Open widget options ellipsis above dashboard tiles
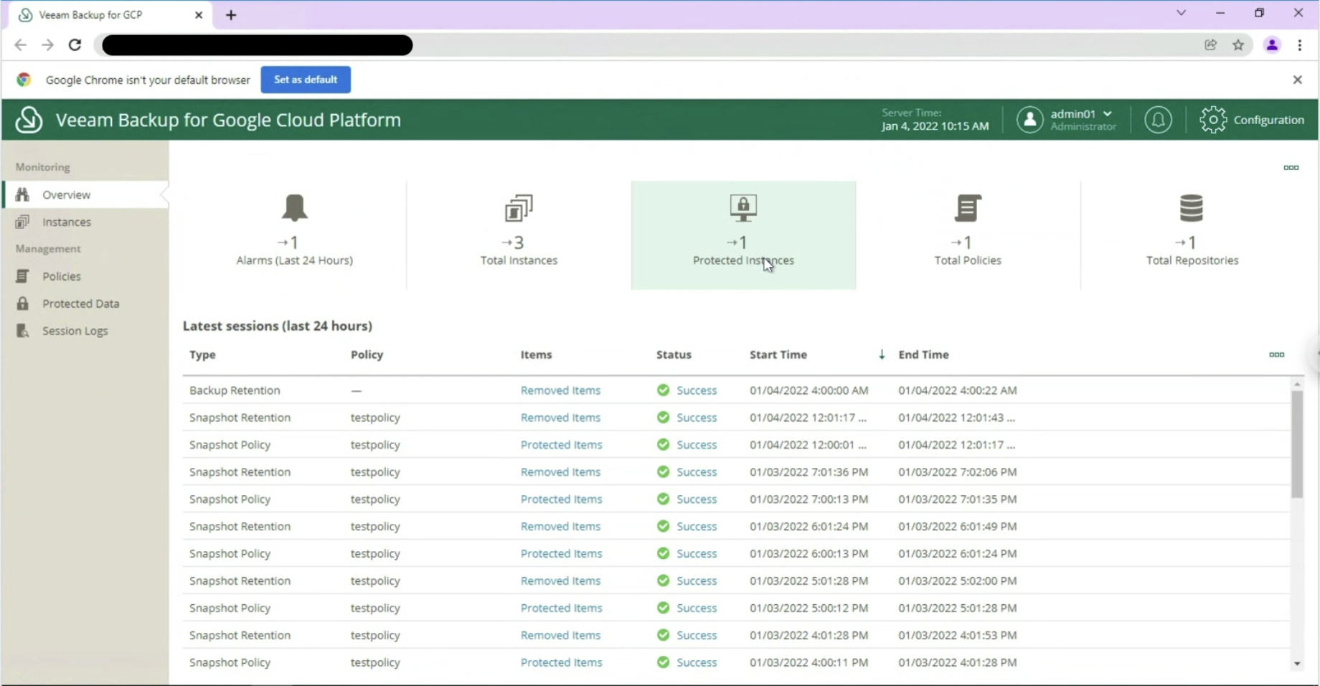The height and width of the screenshot is (686, 1320). click(x=1291, y=168)
